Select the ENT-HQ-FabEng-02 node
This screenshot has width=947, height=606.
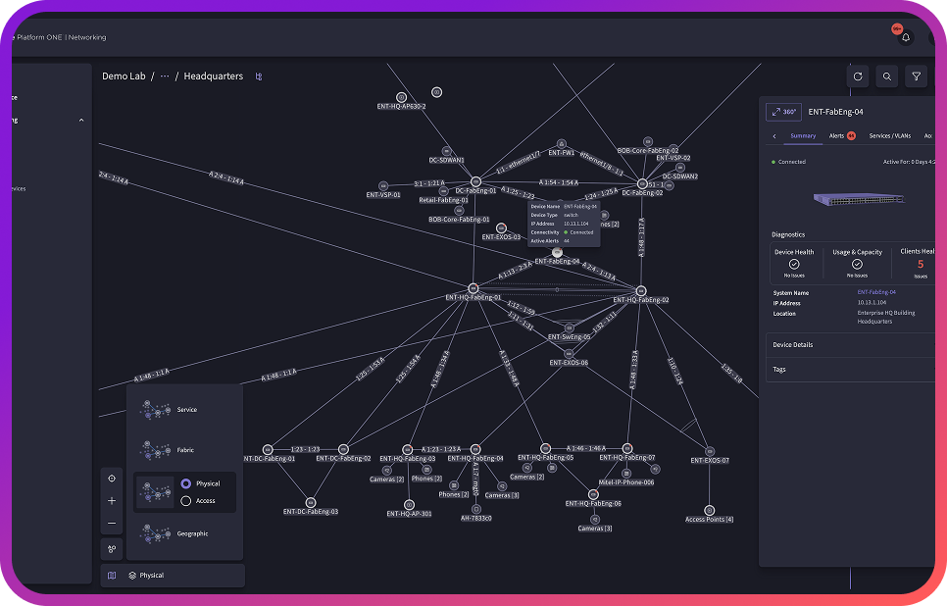coord(639,290)
